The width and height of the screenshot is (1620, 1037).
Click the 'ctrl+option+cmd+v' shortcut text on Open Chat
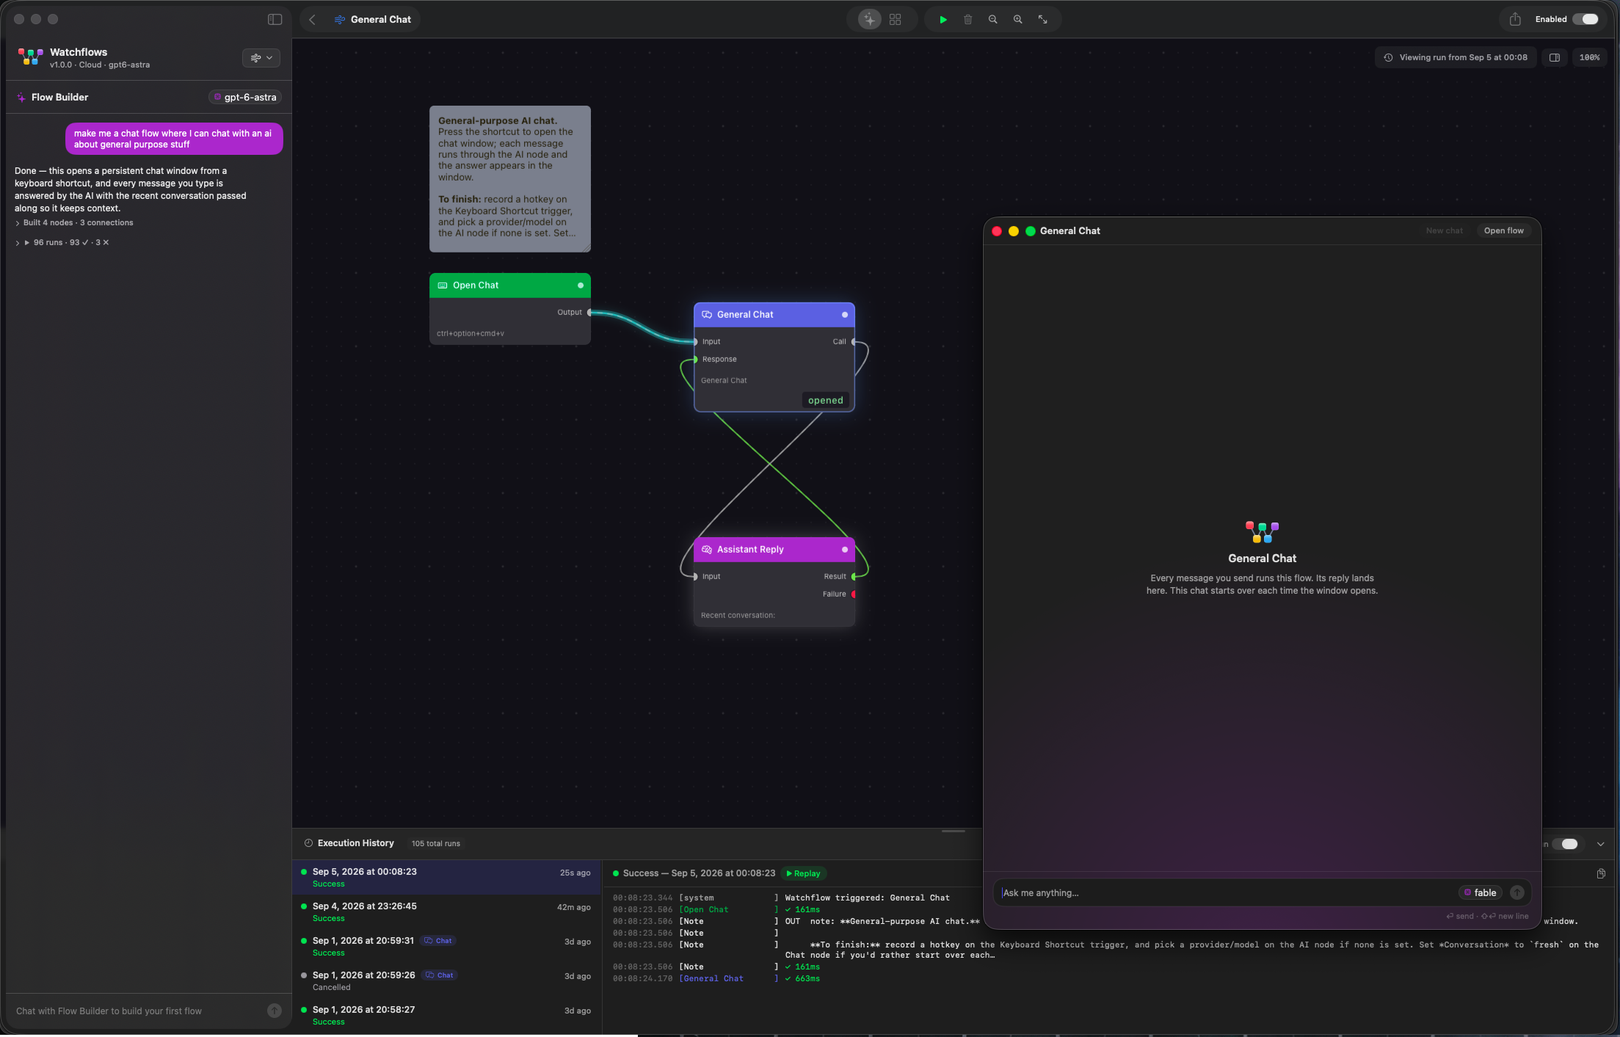[x=471, y=333]
